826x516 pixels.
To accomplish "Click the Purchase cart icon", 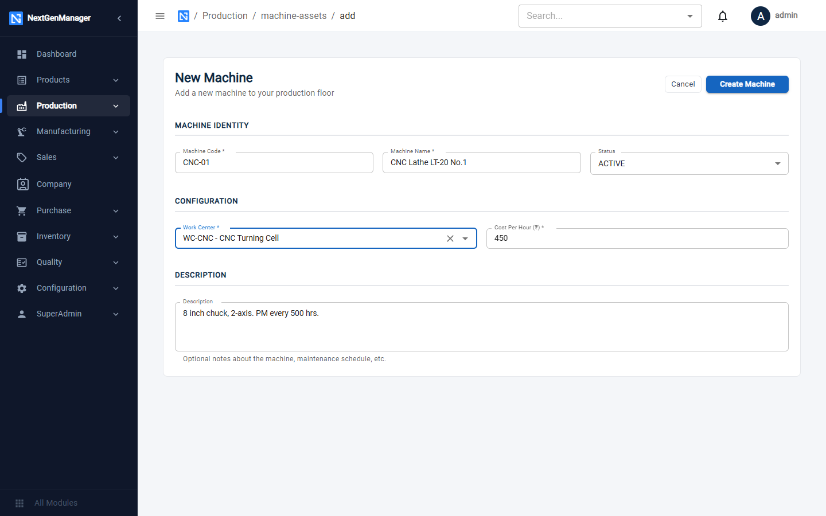I will coord(22,211).
